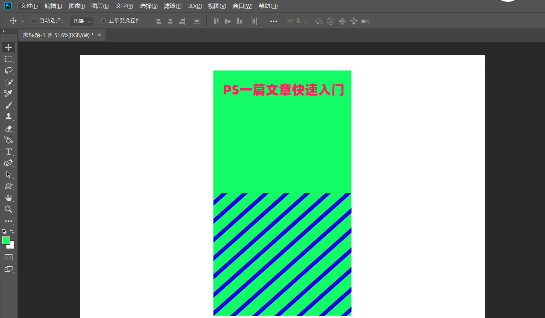This screenshot has width=545, height=318.
Task: Click the 3D roll object icon
Action: point(331,21)
